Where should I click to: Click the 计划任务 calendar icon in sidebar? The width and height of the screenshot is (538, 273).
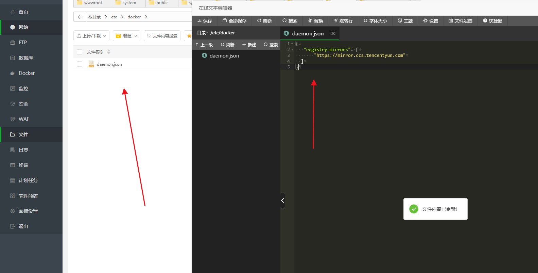(x=13, y=180)
